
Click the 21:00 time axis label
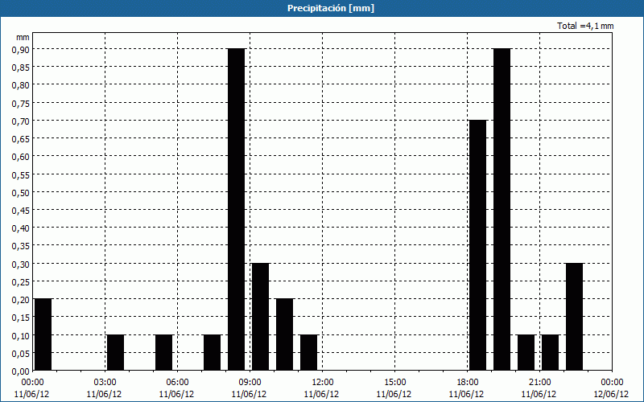tap(539, 382)
